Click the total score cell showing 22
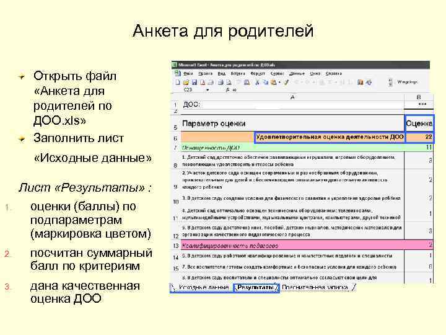Image resolution: width=446 pixels, height=335 pixels. (419, 137)
